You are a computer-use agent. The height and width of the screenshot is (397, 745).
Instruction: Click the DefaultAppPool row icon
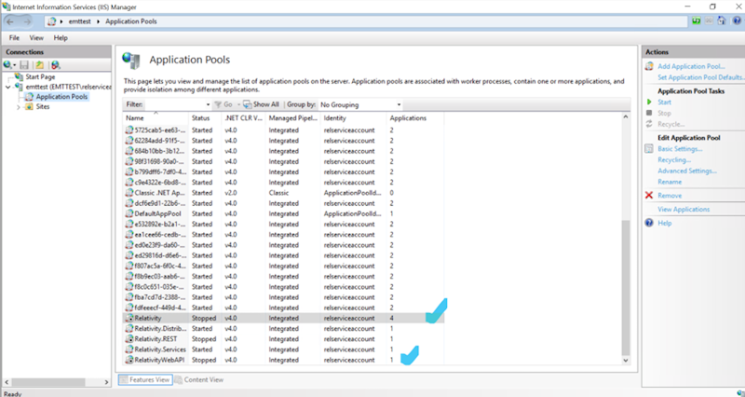click(129, 213)
